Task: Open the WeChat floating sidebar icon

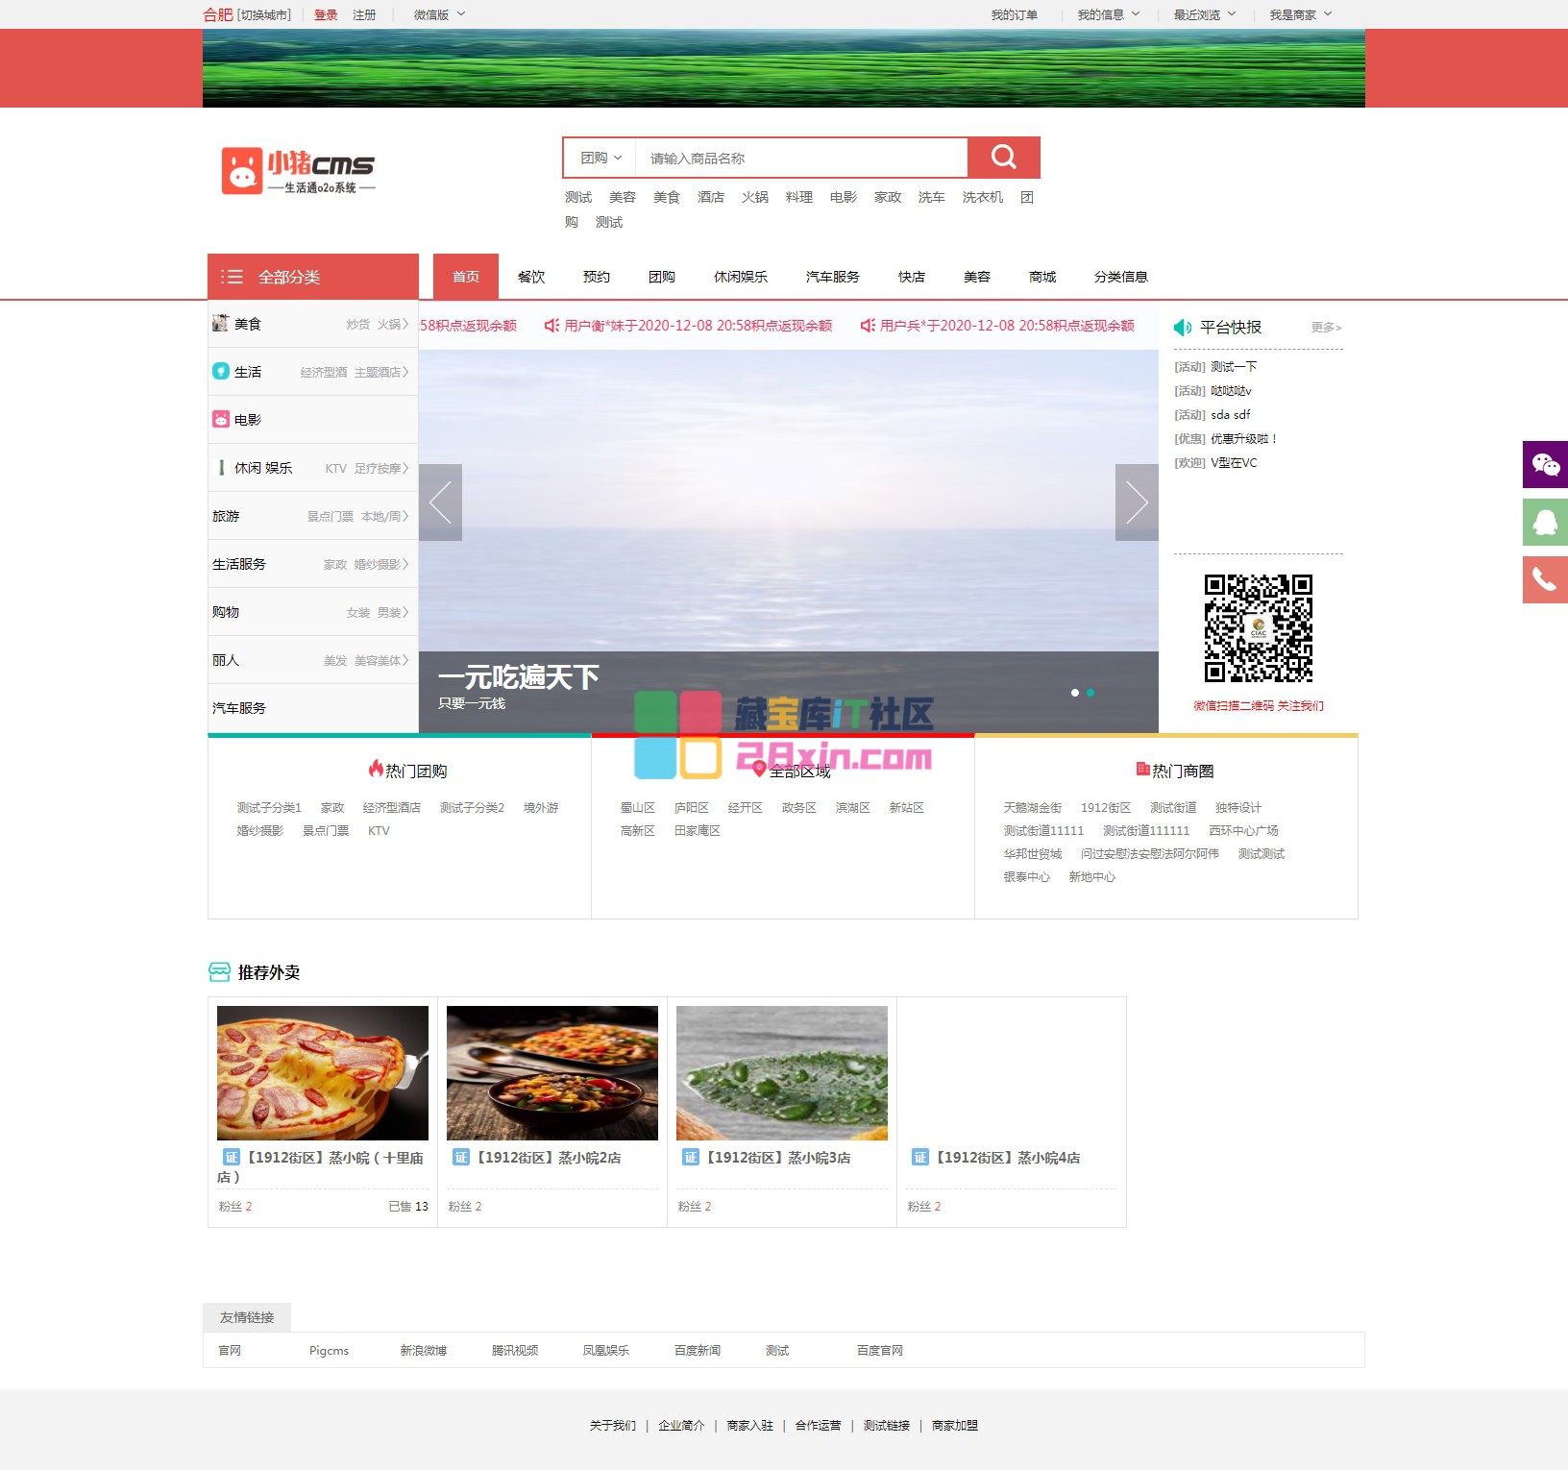Action: point(1545,465)
